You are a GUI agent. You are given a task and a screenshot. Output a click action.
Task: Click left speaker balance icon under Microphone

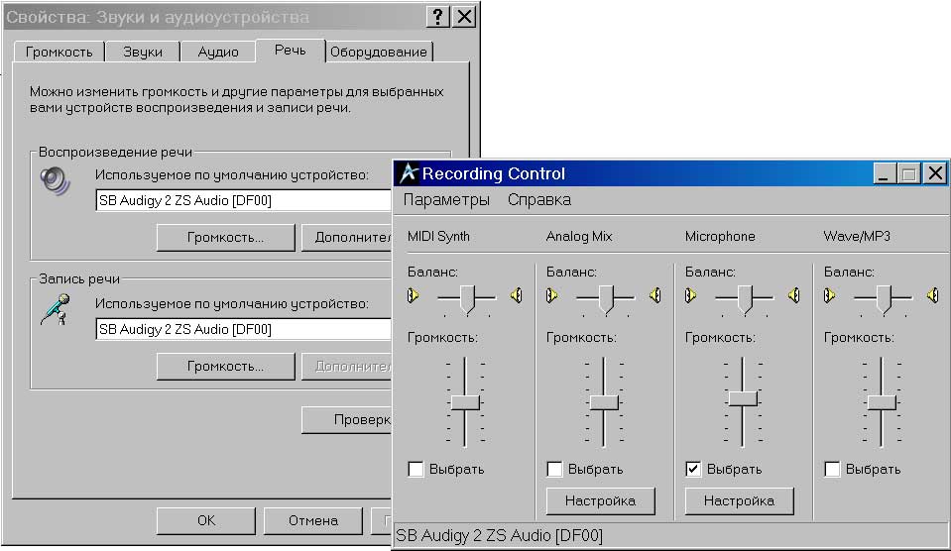click(x=692, y=295)
